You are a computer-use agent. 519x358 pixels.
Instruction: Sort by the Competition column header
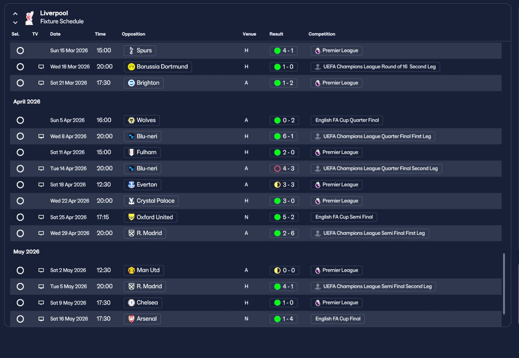(x=322, y=34)
